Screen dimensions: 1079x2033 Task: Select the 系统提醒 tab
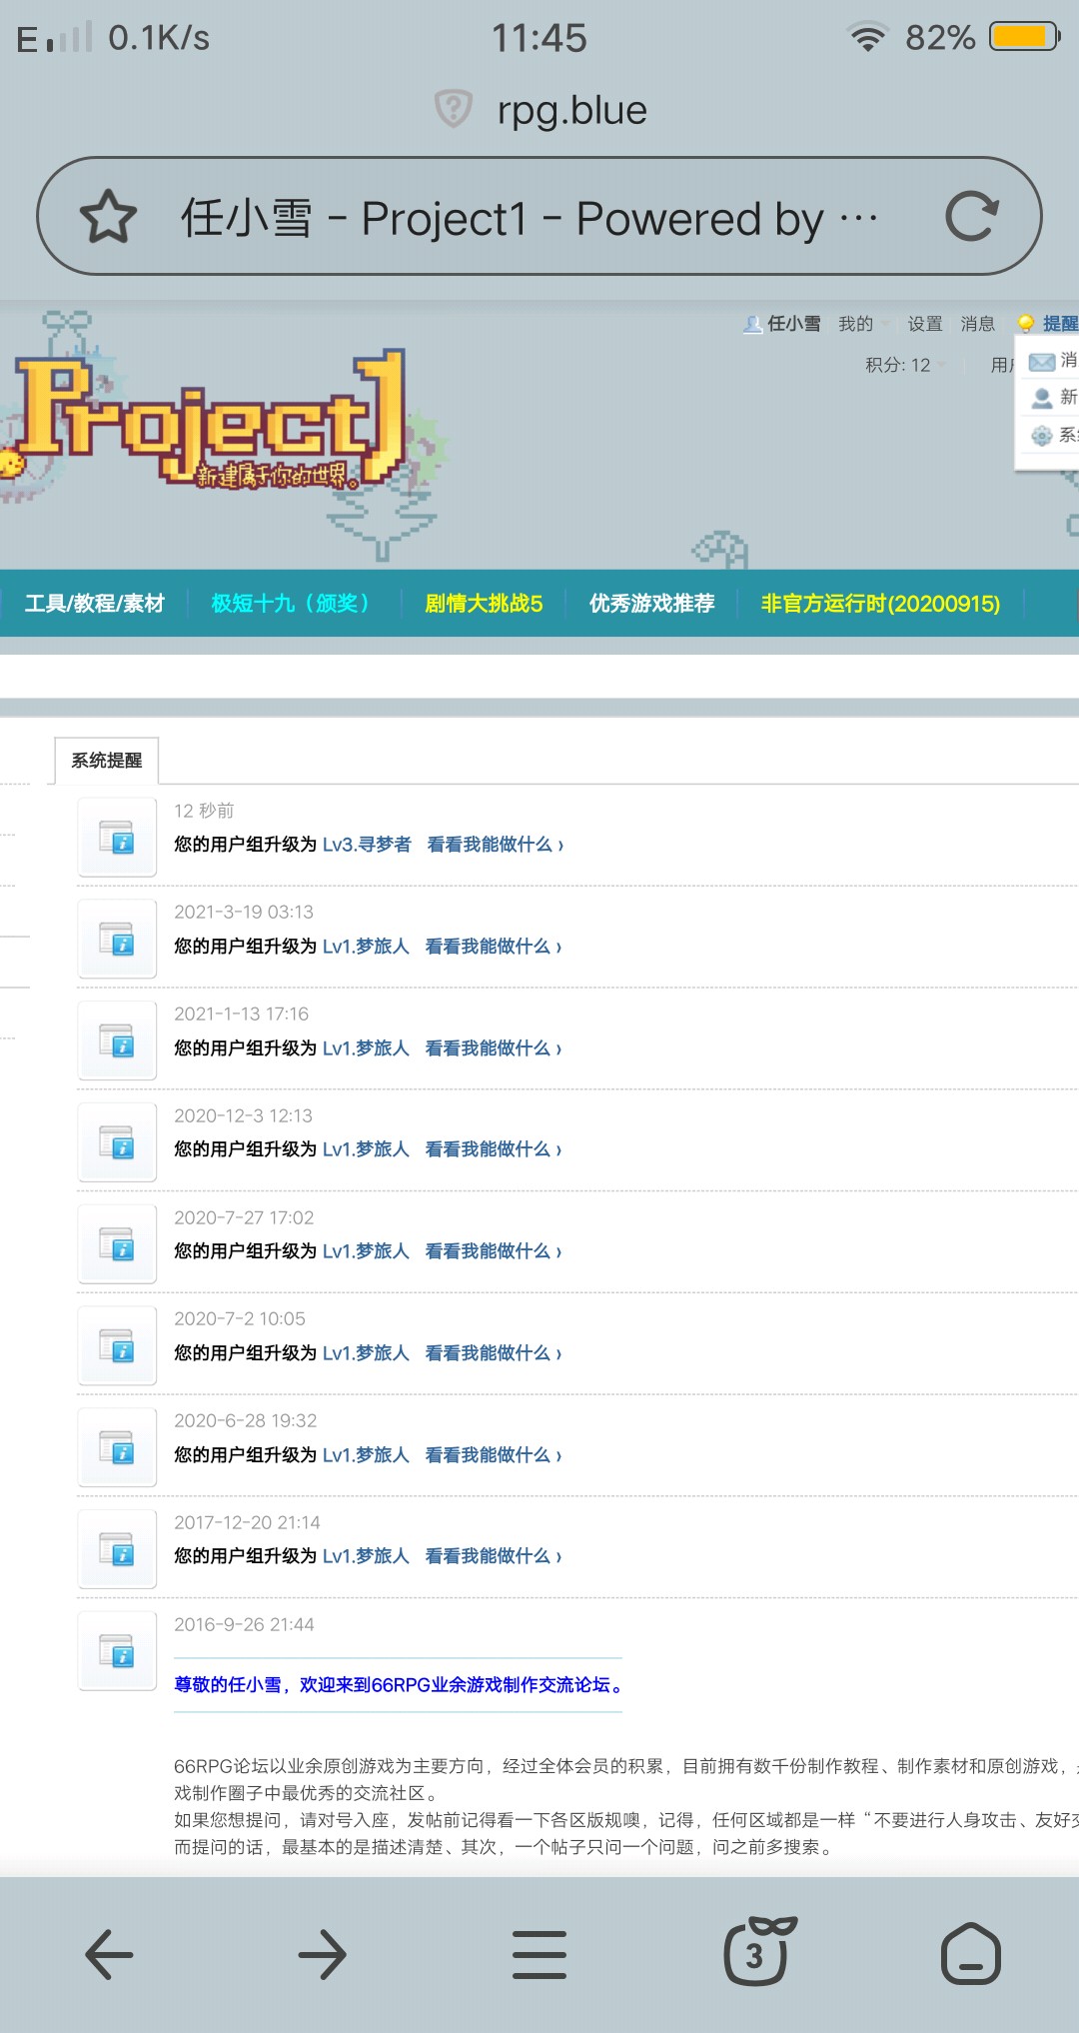pyautogui.click(x=107, y=761)
